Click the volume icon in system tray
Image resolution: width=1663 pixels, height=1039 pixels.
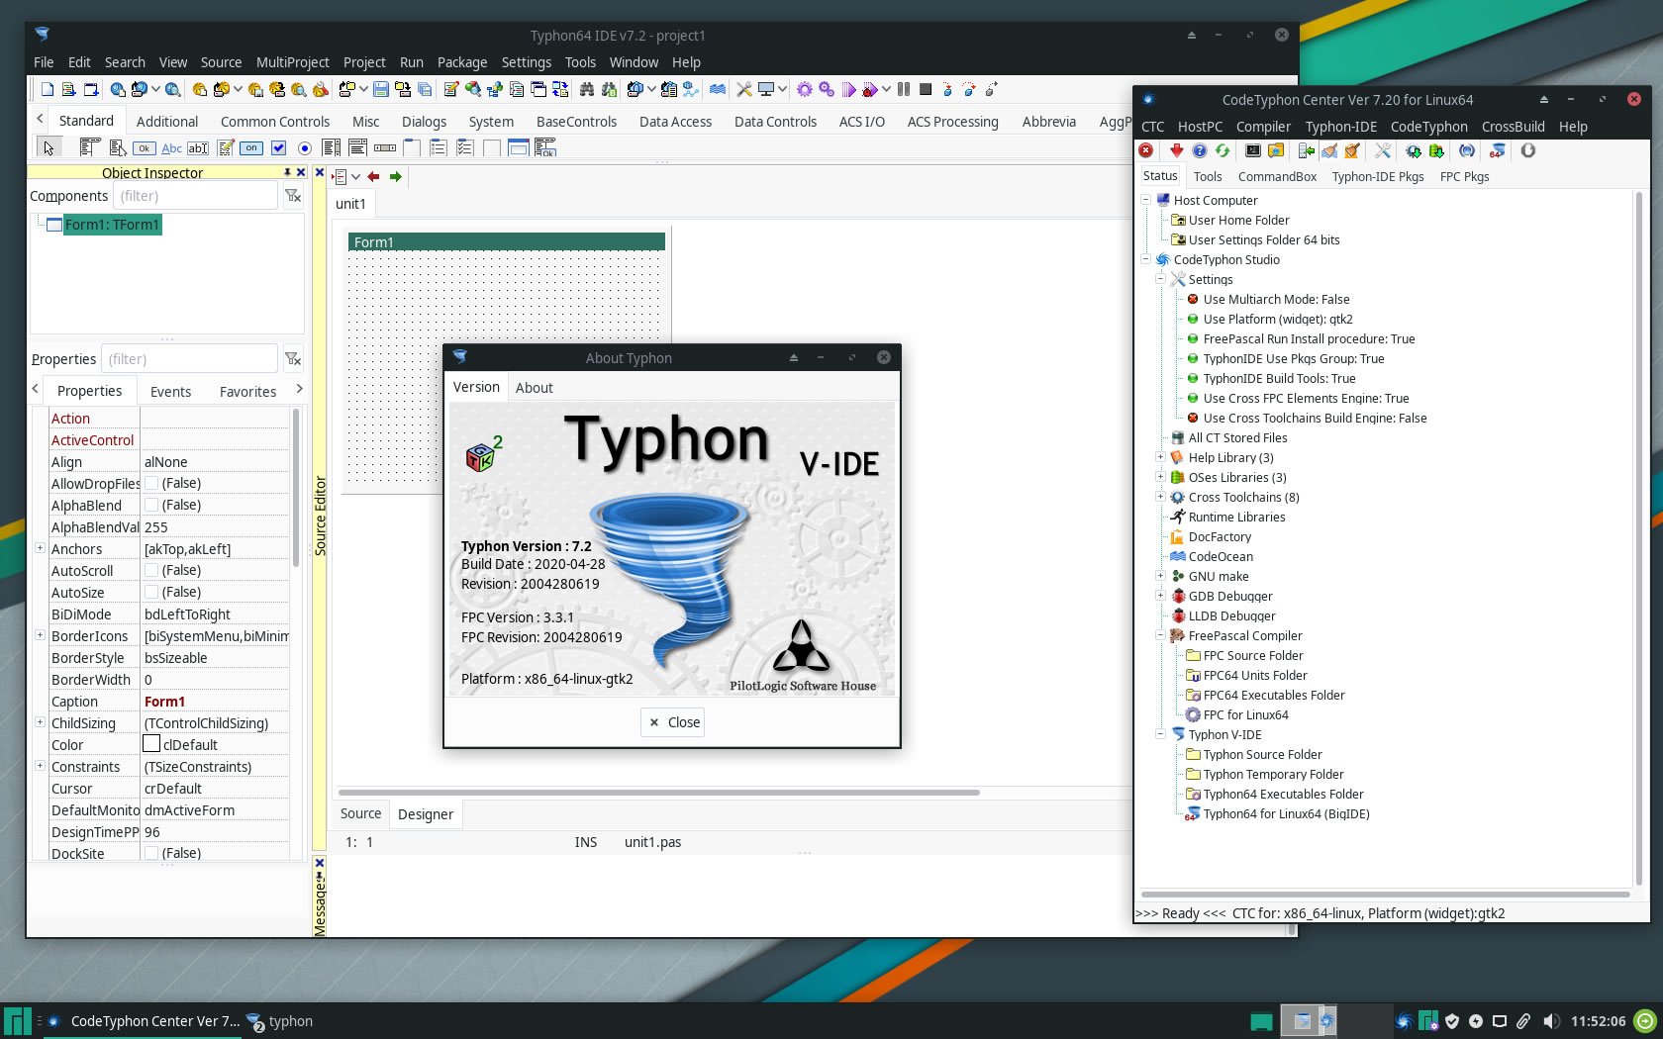tap(1551, 1021)
